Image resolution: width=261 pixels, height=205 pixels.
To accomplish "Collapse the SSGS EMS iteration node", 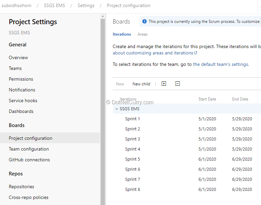I will point(117,109).
